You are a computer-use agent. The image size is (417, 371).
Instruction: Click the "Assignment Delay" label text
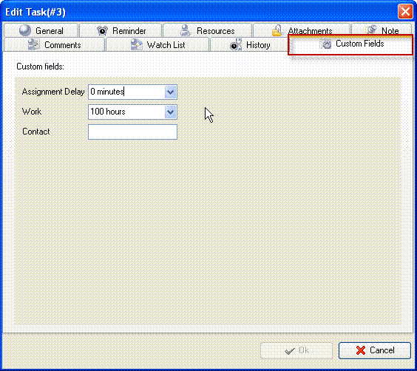53,92
